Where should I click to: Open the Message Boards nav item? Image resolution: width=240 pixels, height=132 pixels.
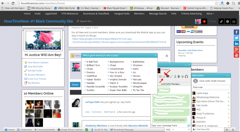click(x=158, y=13)
